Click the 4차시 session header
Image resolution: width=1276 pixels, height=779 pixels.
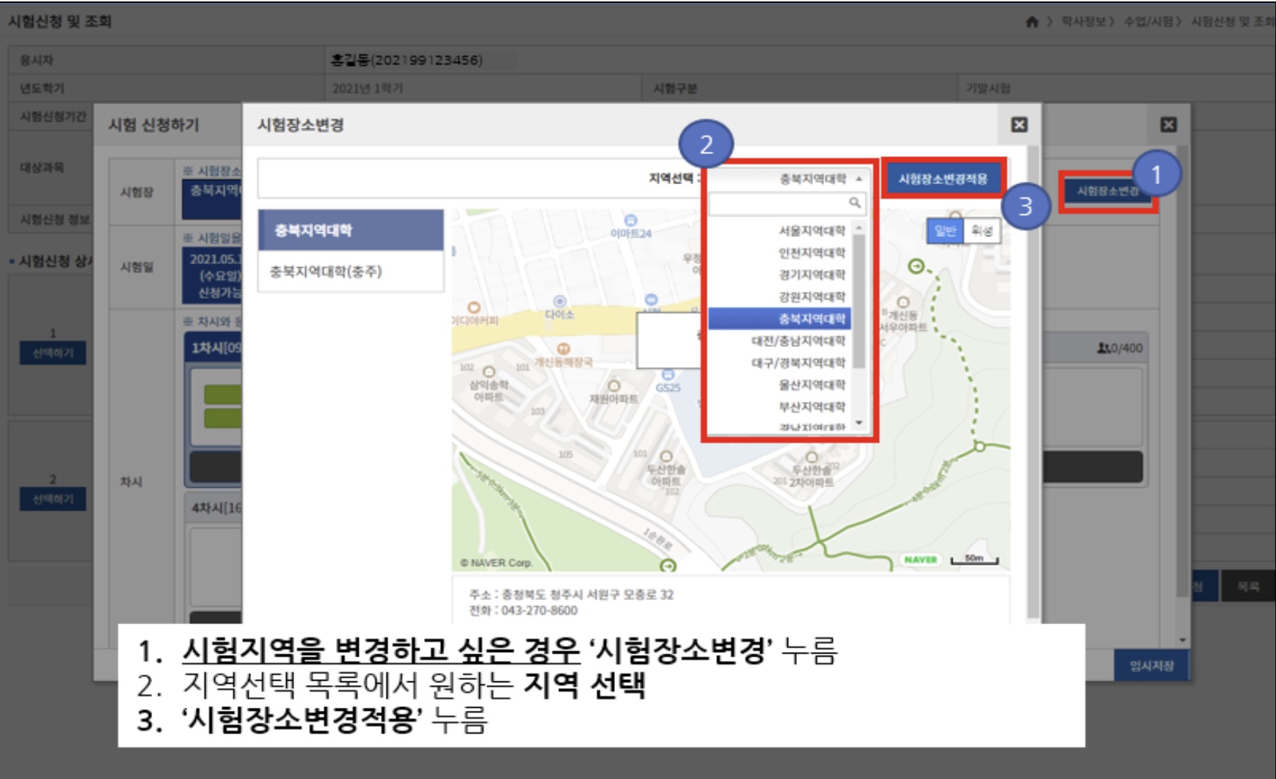pos(214,508)
